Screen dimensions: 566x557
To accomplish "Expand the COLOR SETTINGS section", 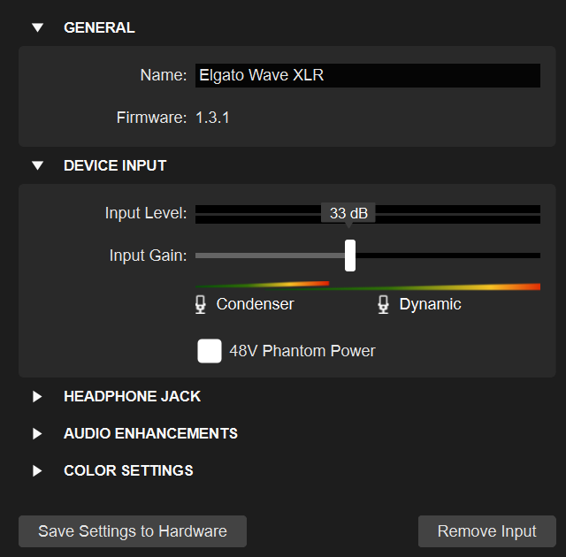I will pyautogui.click(x=37, y=470).
